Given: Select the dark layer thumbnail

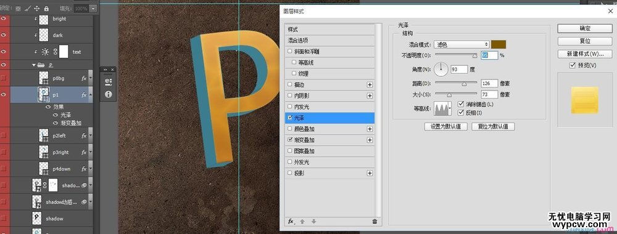Looking at the screenshot, I should tap(44, 35).
